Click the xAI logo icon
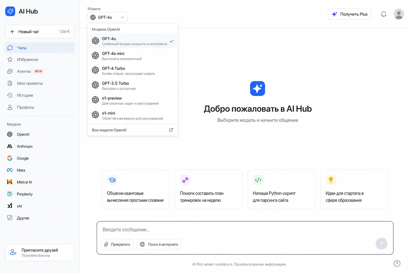Image resolution: width=409 pixels, height=273 pixels. 10,206
